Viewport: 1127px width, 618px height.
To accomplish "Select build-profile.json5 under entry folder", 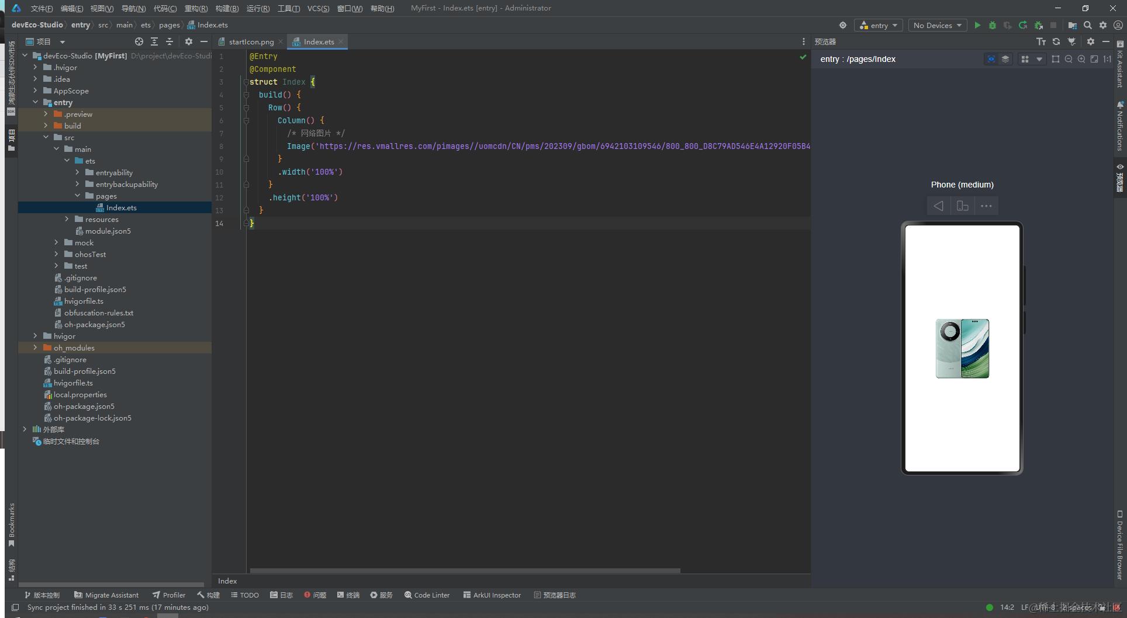I will [x=90, y=289].
